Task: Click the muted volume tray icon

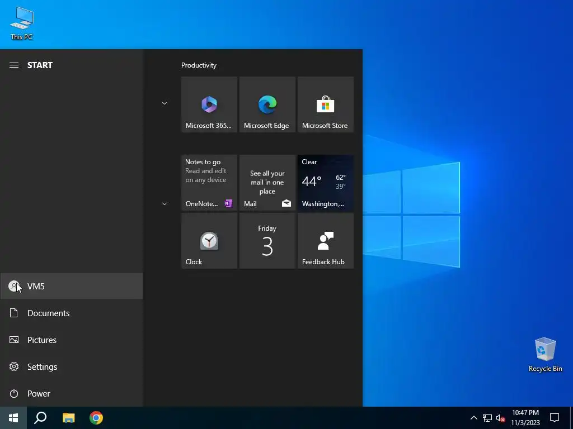Action: point(500,418)
